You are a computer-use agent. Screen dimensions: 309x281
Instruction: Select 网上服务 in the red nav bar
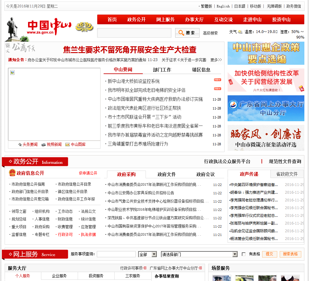[x=165, y=19]
